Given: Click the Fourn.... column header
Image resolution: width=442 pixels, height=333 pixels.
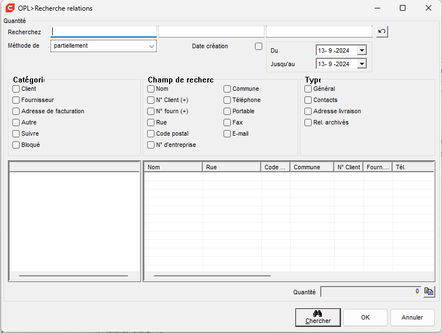Looking at the screenshot, I should pyautogui.click(x=378, y=167).
